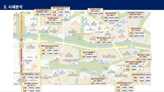
Task: Click the 동탄역포레너스 (17. 1316^) header
Action: pos(136,29)
